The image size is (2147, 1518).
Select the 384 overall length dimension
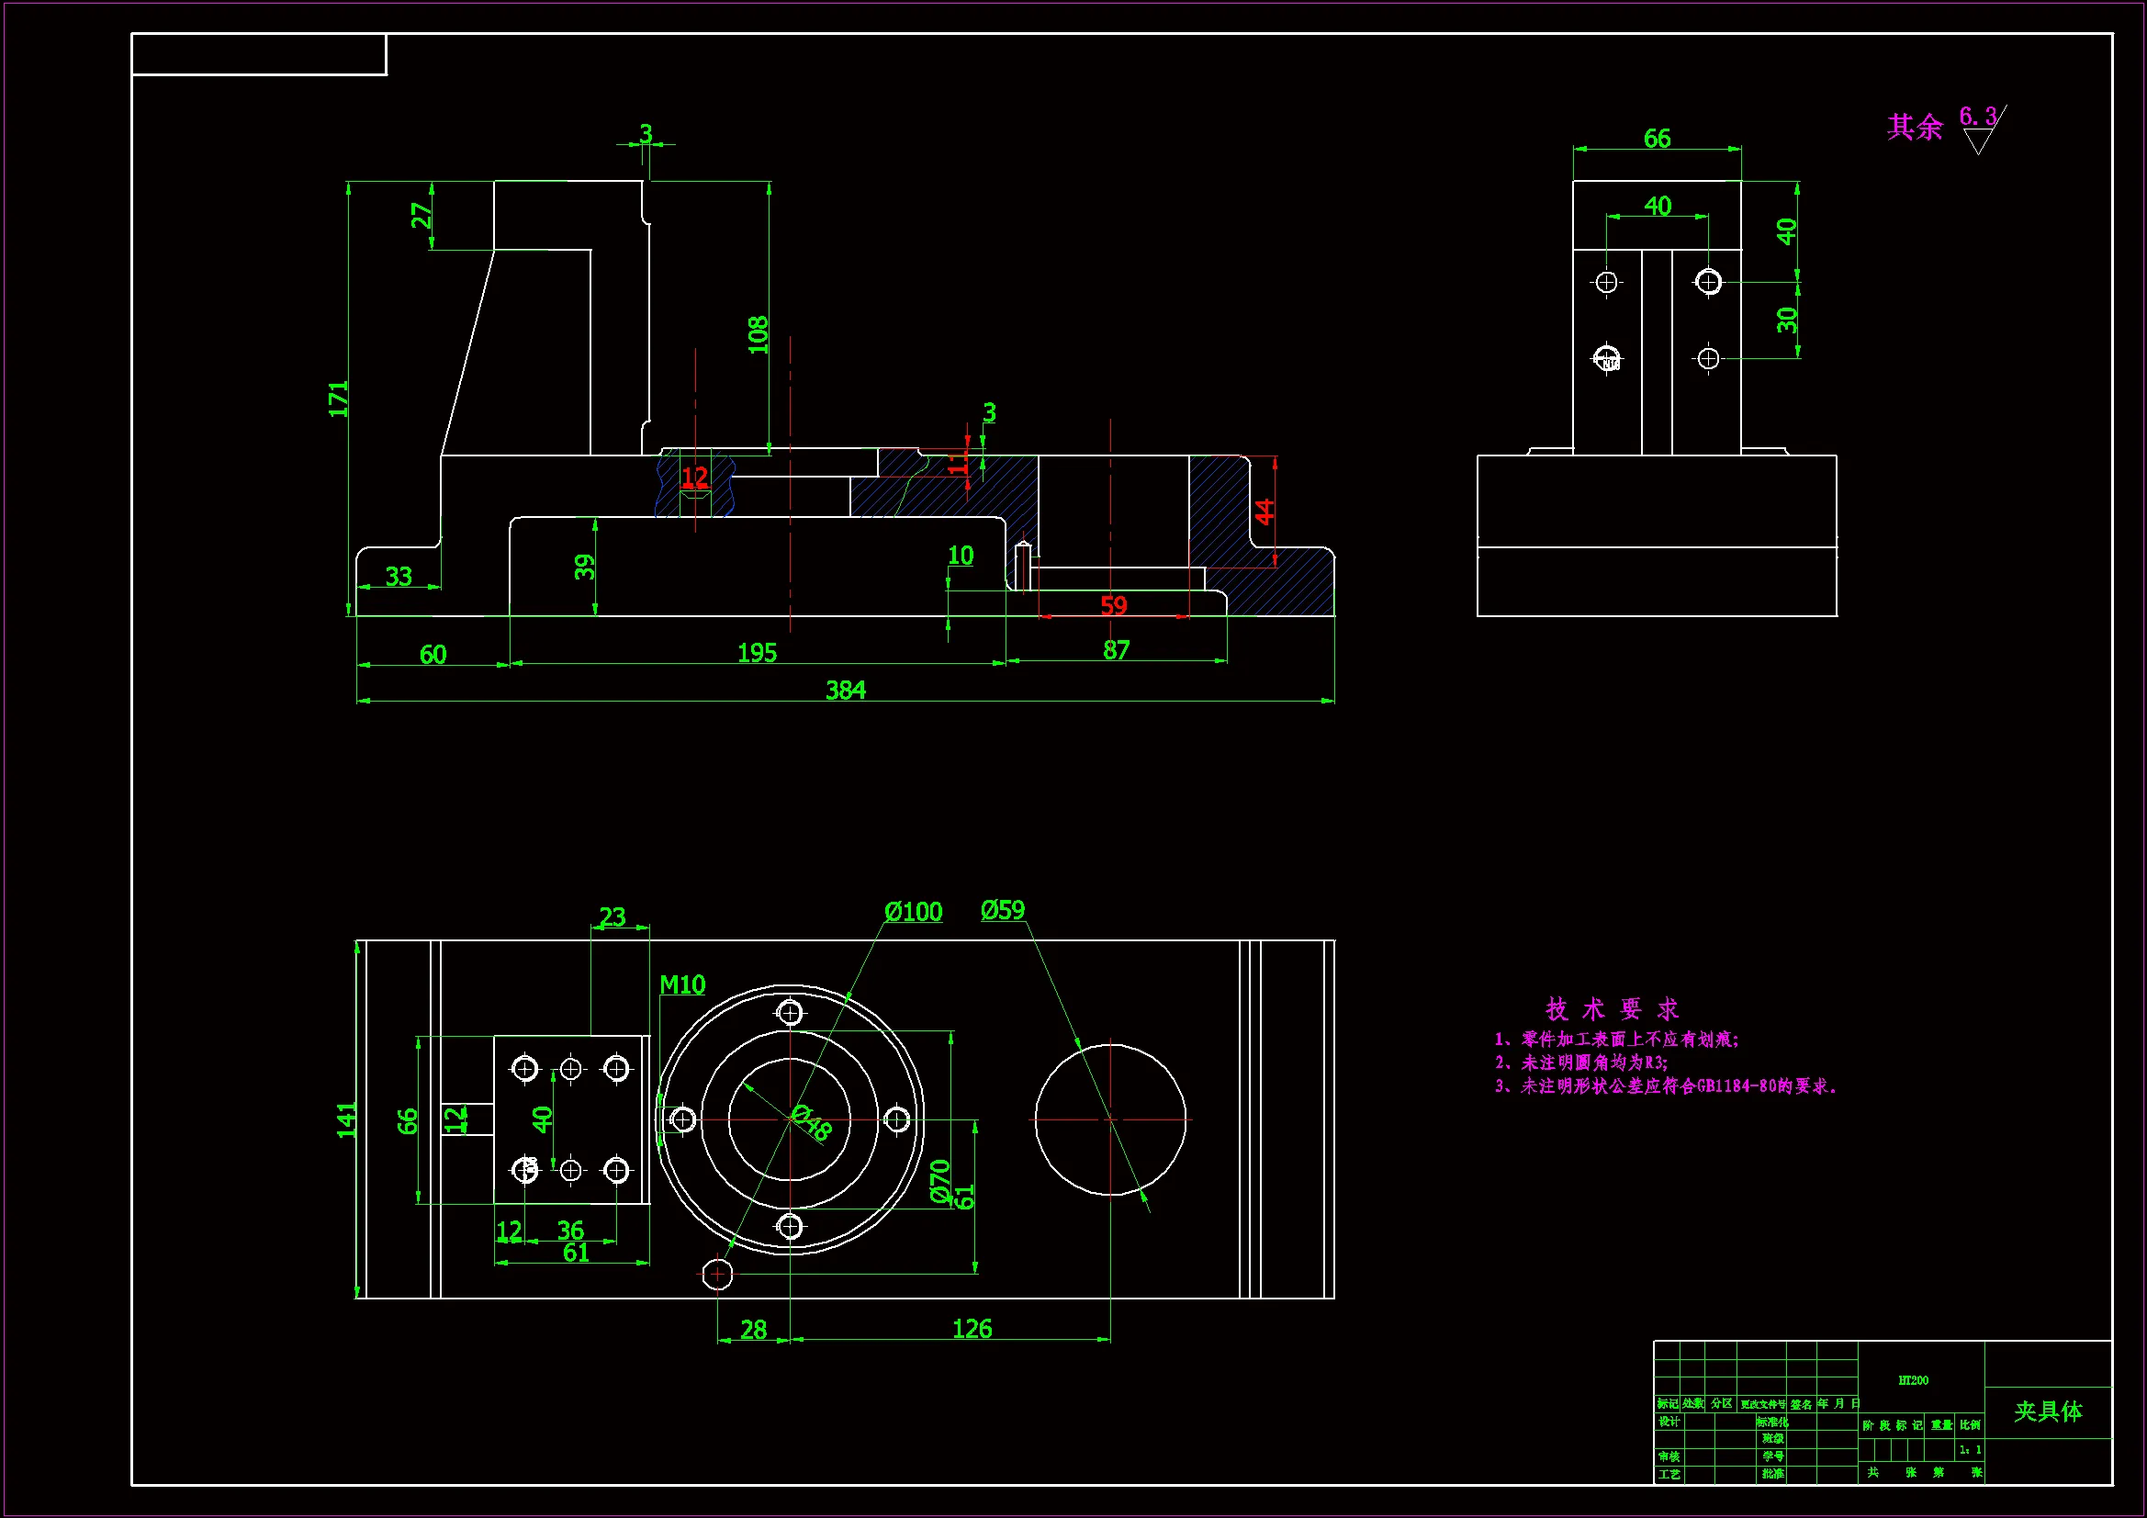click(846, 691)
